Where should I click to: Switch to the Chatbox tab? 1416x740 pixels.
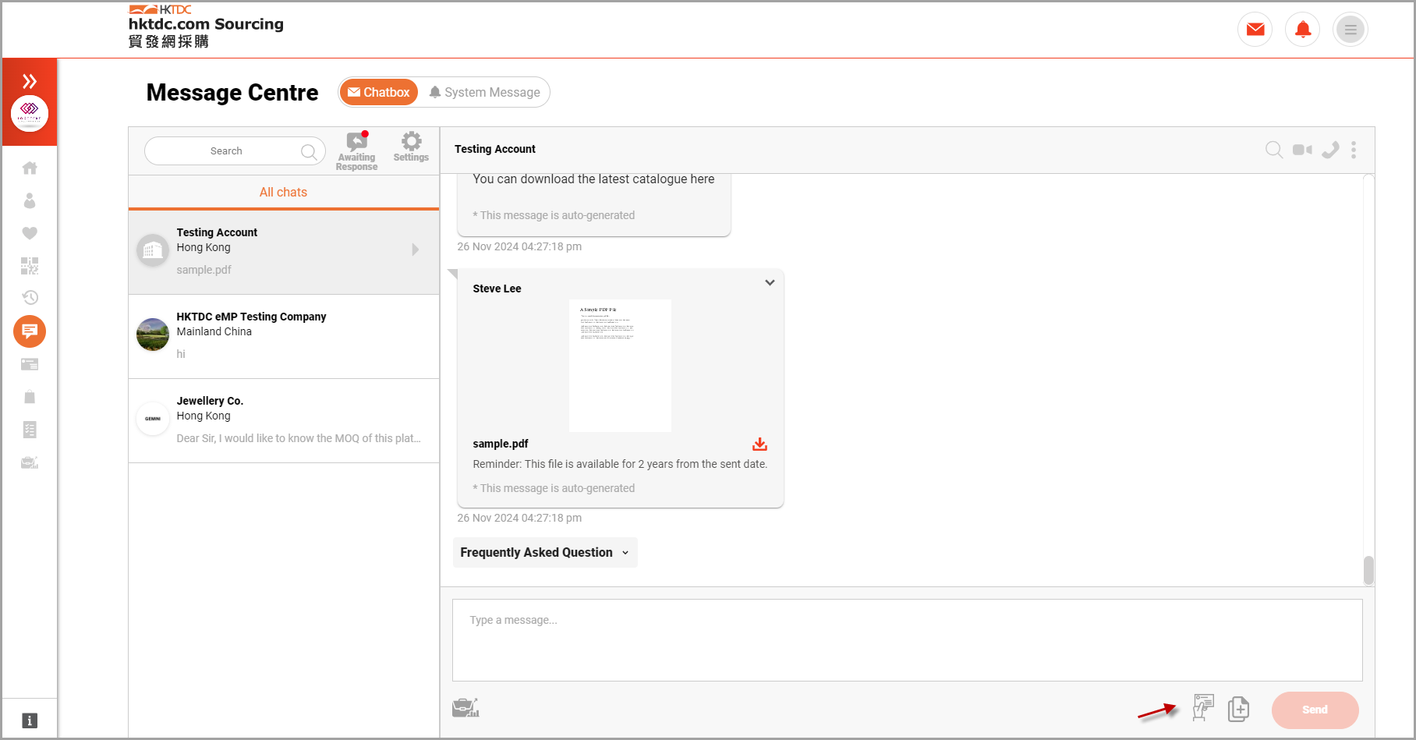379,92
